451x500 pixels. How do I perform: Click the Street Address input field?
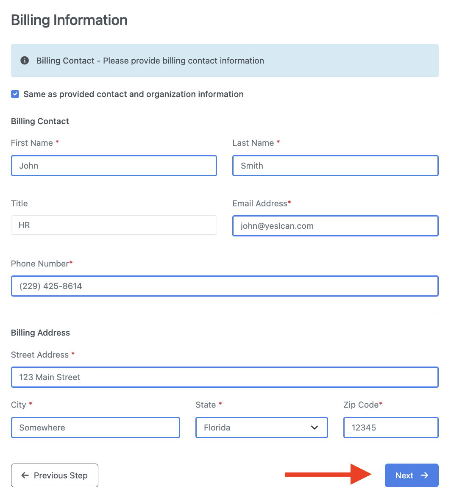coord(225,377)
